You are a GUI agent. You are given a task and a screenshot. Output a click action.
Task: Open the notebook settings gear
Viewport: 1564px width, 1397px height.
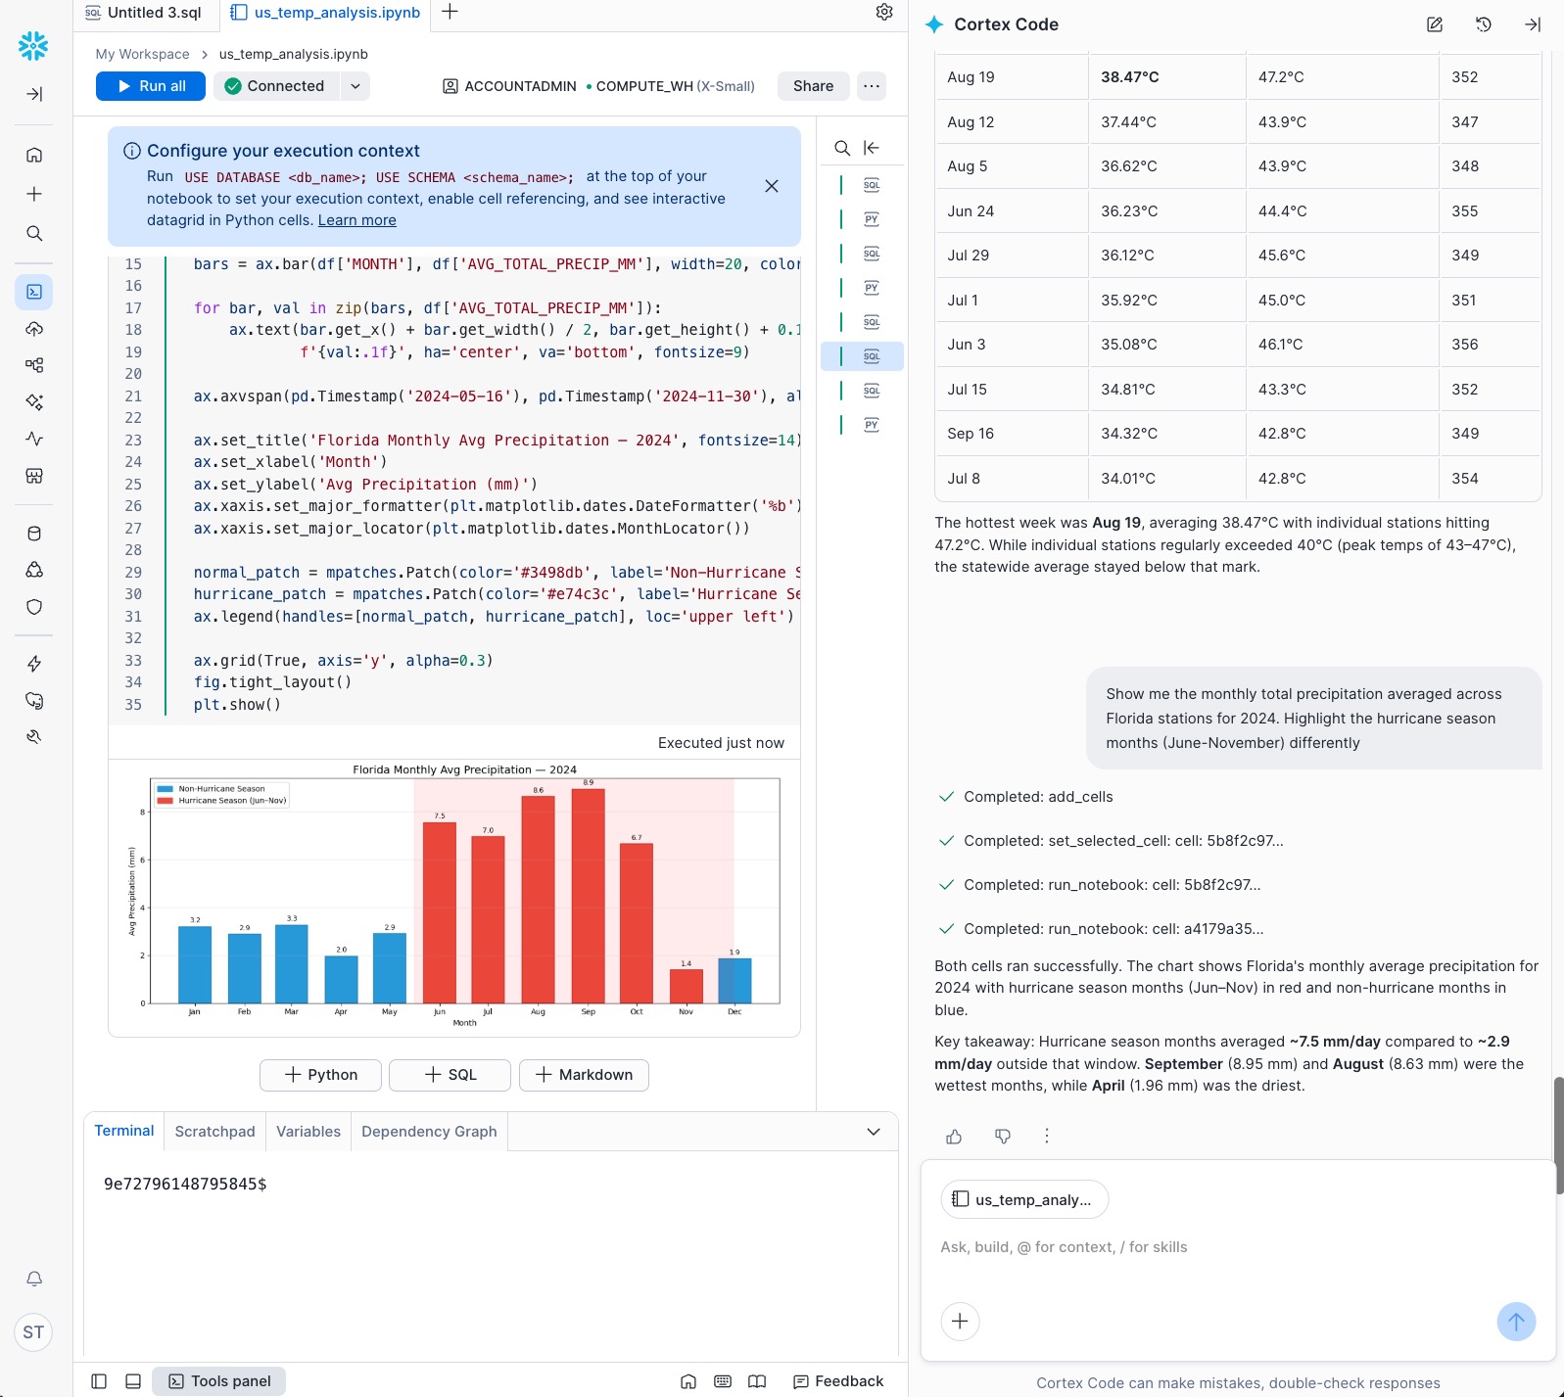point(883,12)
